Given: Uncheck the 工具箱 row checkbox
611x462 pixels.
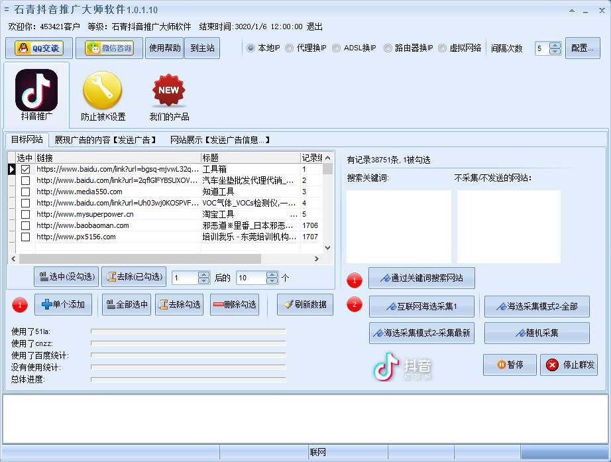Looking at the screenshot, I should tap(25, 169).
